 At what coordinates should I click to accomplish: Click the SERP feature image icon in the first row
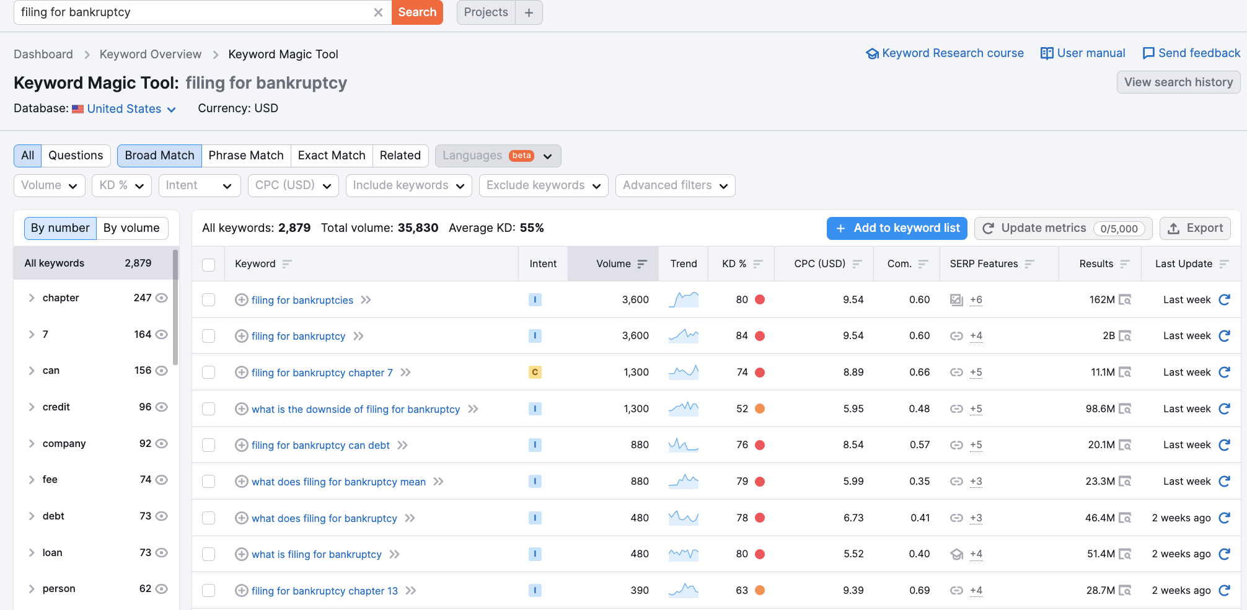[x=956, y=300]
